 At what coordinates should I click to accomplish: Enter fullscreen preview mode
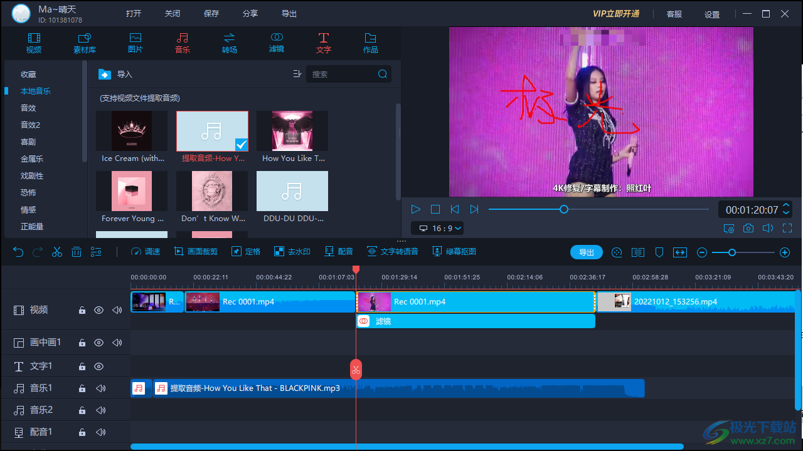pyautogui.click(x=787, y=228)
